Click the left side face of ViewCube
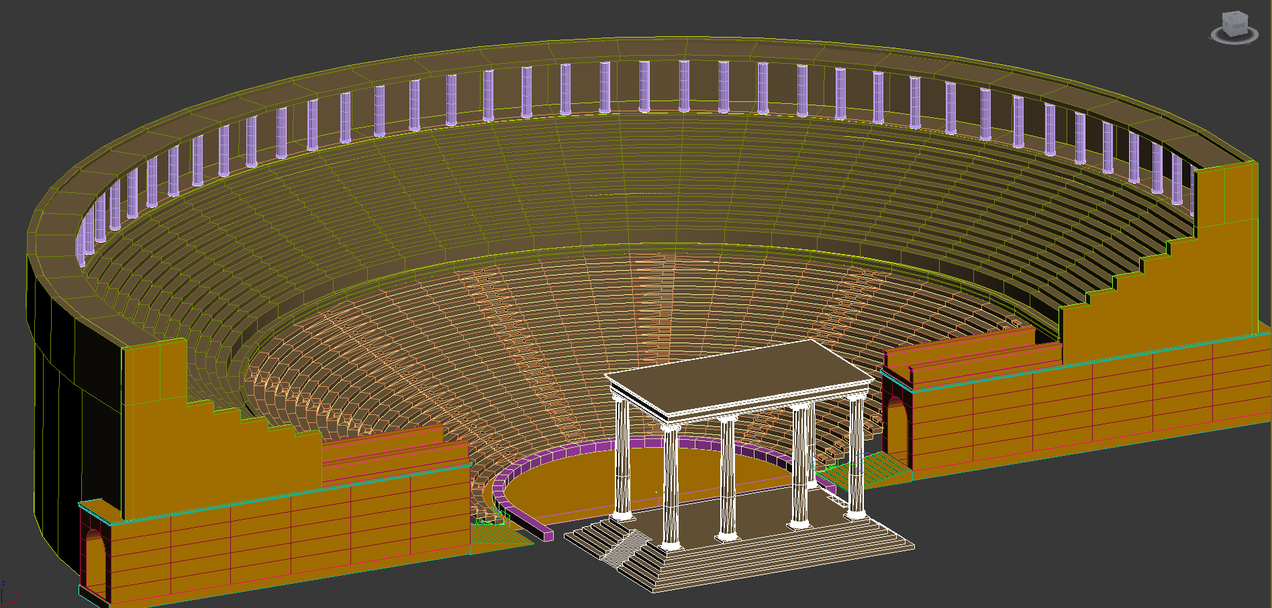The image size is (1272, 608). (x=1228, y=25)
